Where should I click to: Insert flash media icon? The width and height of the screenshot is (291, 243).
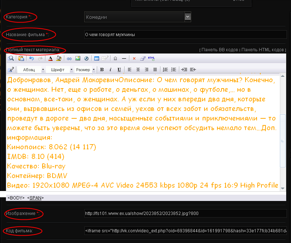tap(86, 59)
